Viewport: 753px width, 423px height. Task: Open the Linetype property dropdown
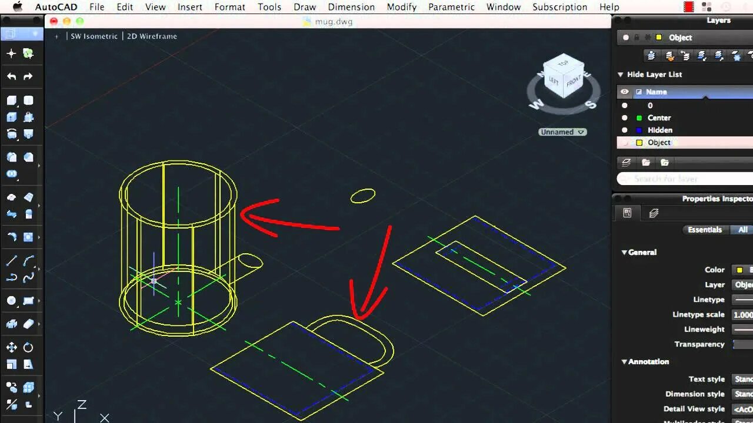743,300
